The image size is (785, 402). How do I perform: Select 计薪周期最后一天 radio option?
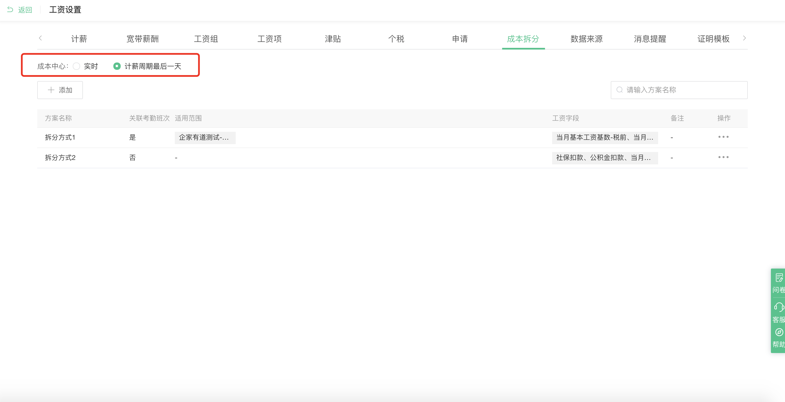click(x=117, y=66)
